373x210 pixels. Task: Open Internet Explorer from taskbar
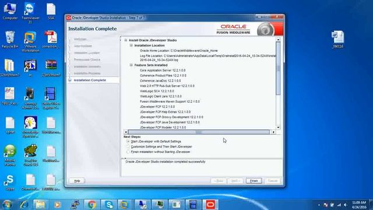[24, 205]
